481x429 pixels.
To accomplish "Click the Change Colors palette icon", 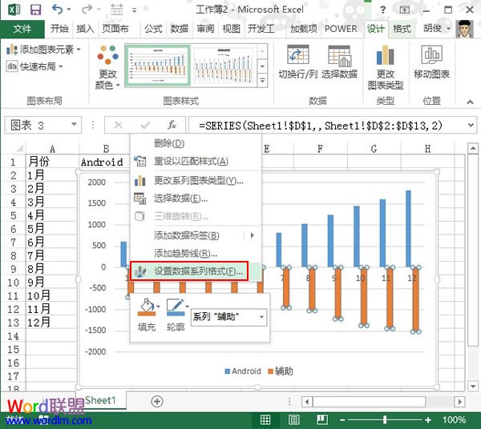I will [x=107, y=54].
